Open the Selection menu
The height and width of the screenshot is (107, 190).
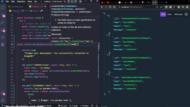click(21, 1)
